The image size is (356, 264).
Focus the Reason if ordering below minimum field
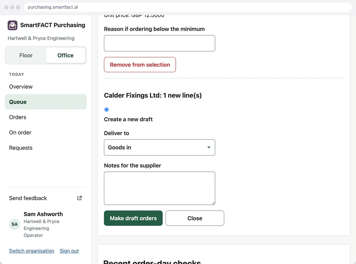click(159, 43)
